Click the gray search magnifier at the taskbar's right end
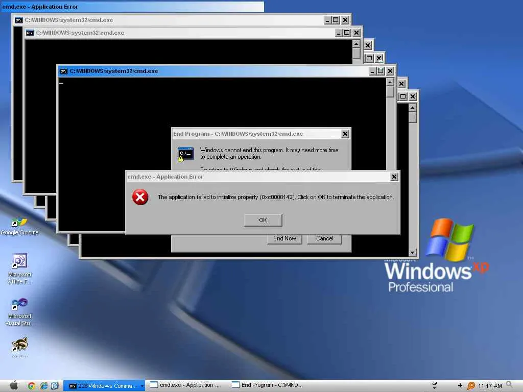Screen dimensions: 523x392 point(509,385)
